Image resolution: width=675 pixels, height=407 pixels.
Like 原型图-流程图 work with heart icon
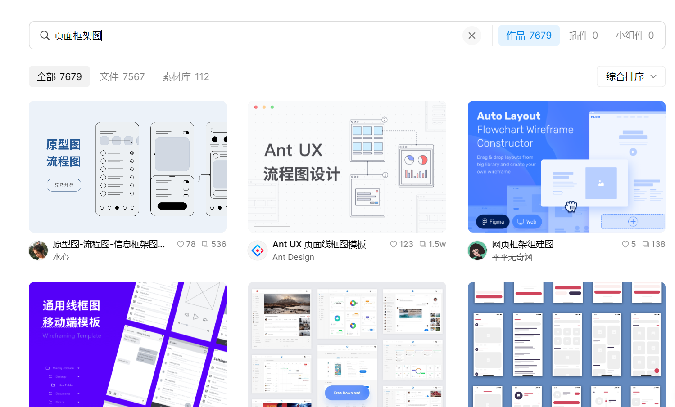(180, 244)
